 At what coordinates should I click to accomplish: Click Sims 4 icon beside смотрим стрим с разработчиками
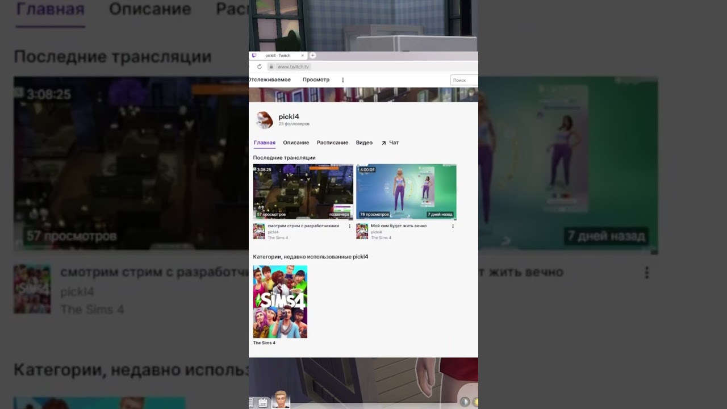click(x=259, y=231)
